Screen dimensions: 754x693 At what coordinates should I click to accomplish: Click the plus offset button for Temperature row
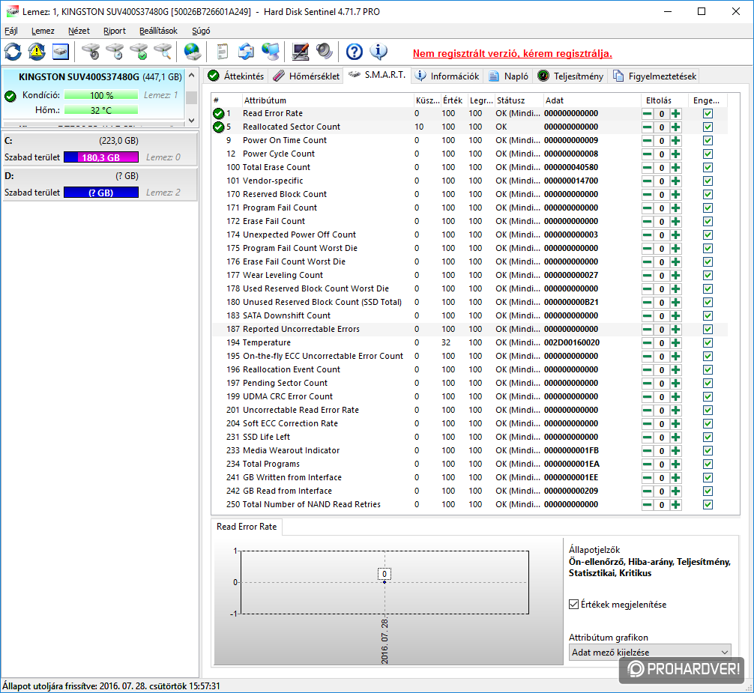tap(675, 343)
